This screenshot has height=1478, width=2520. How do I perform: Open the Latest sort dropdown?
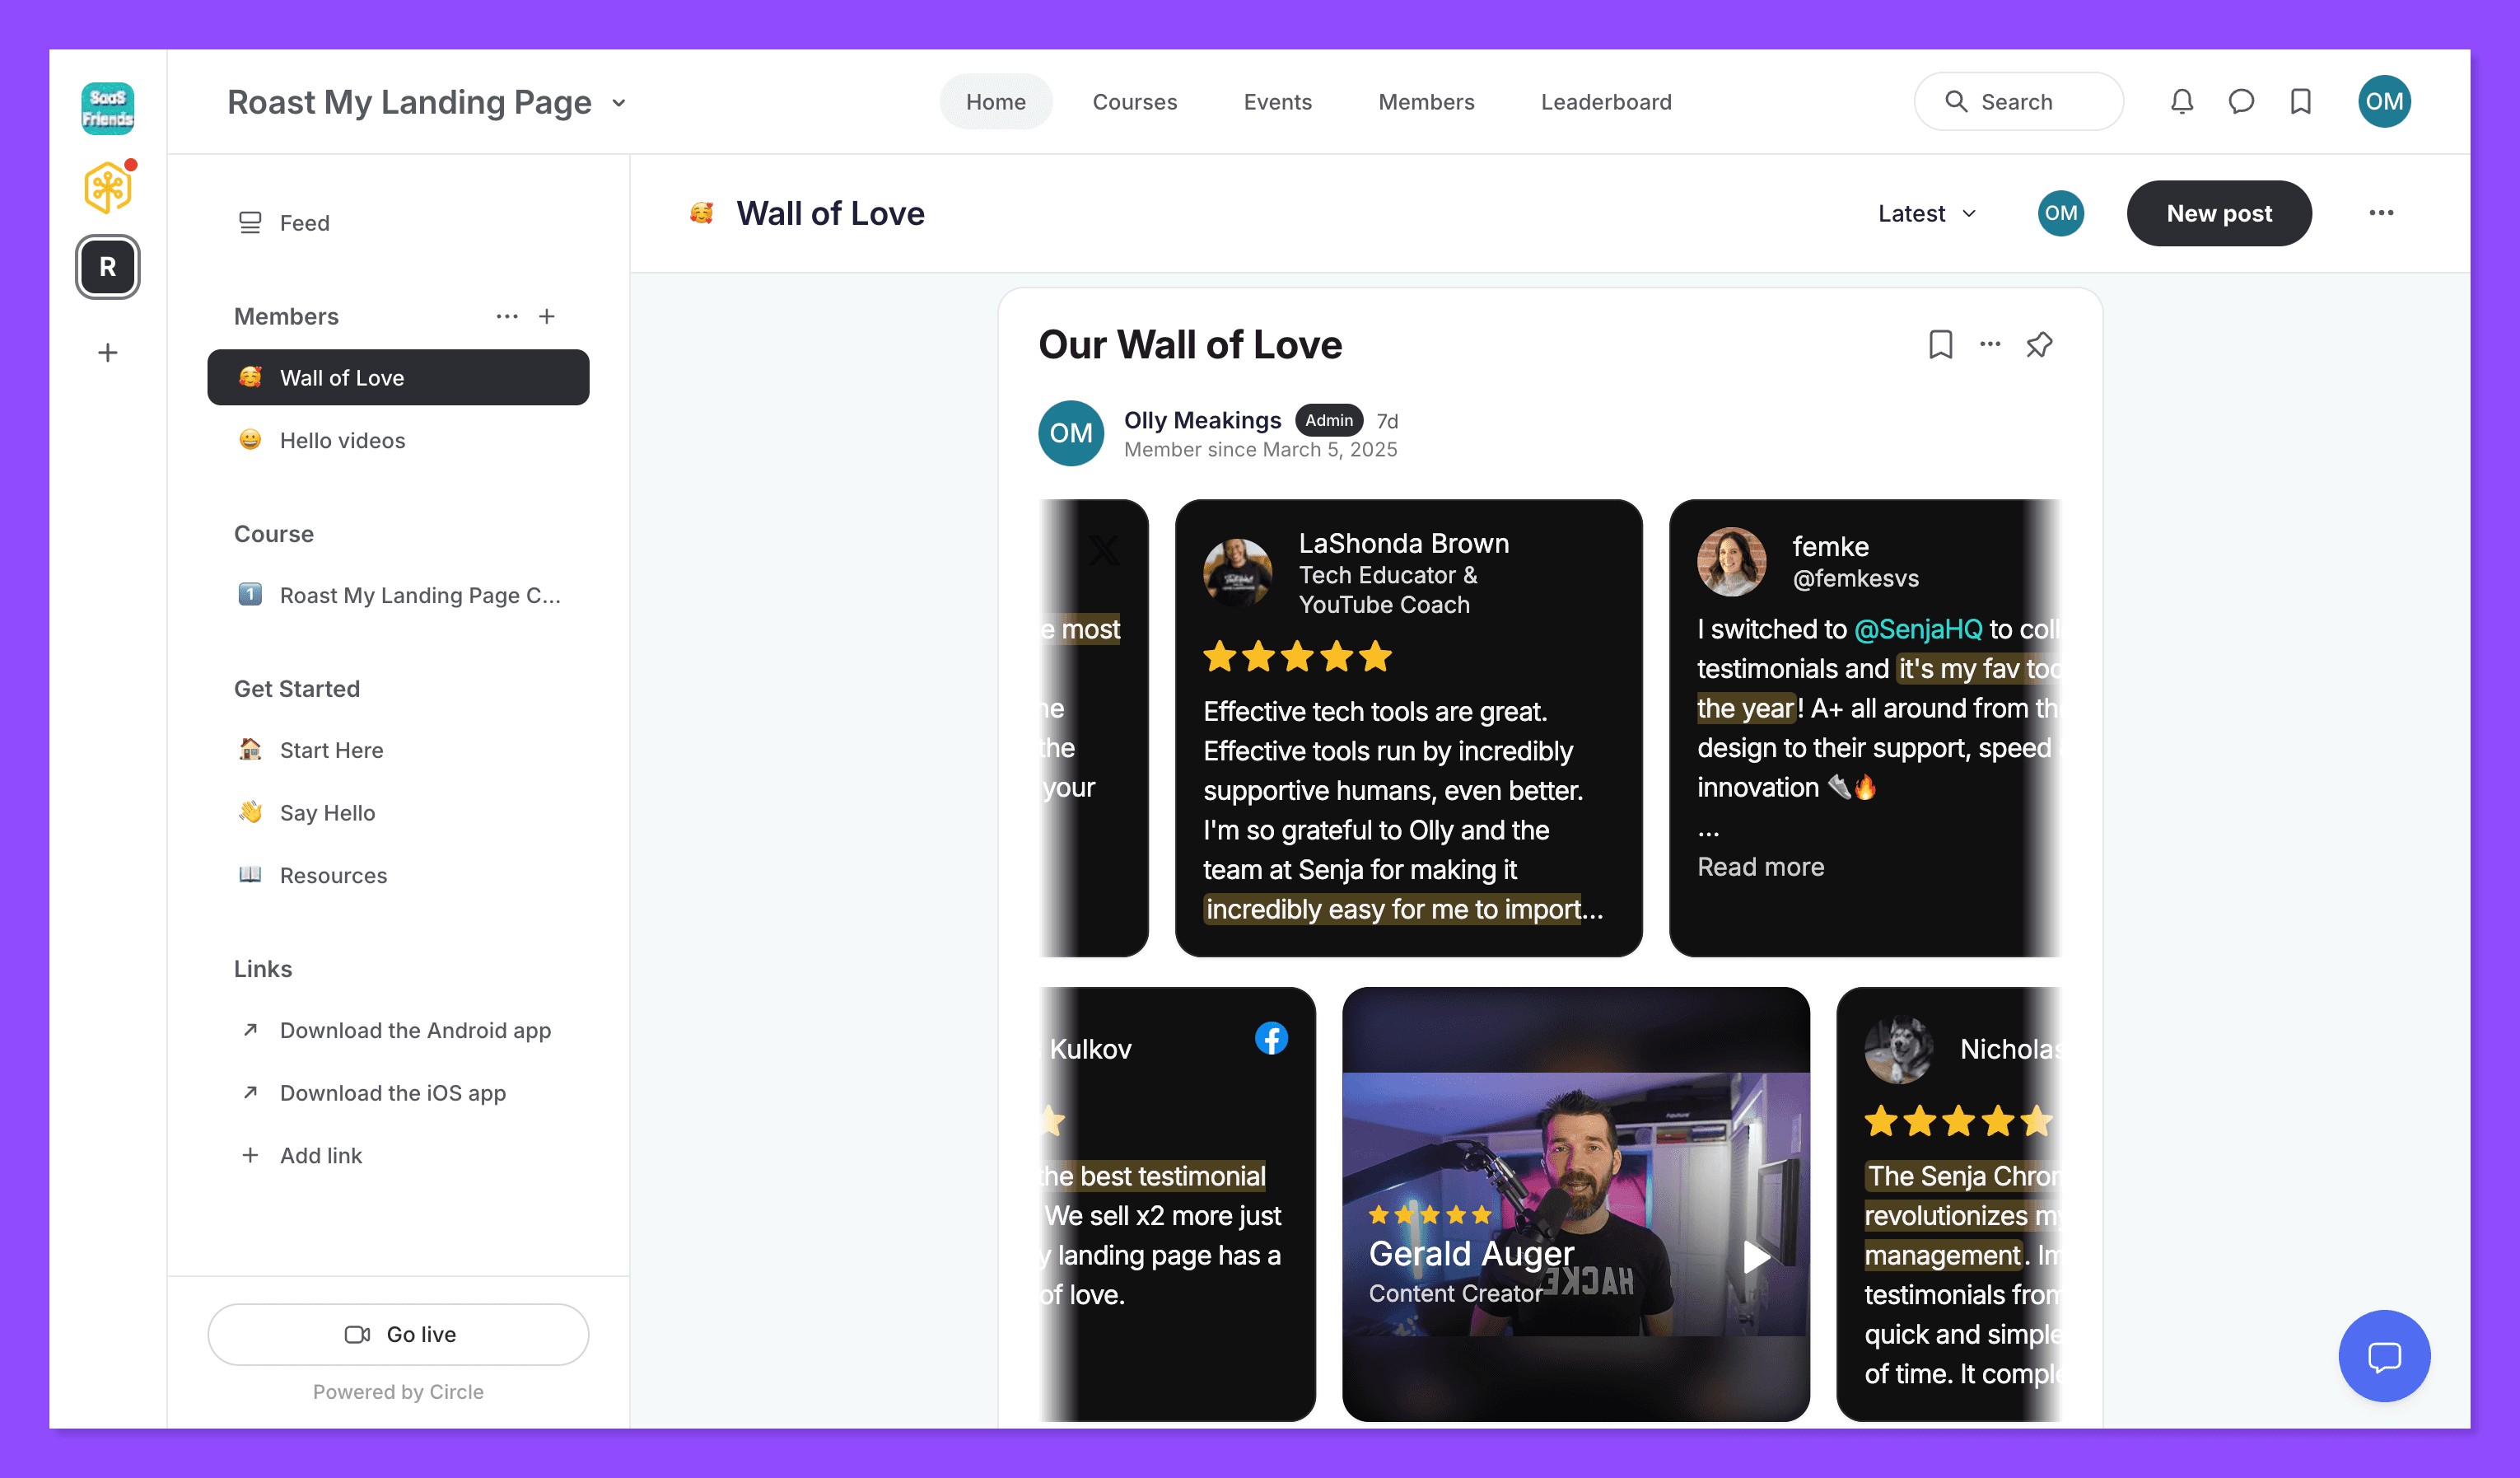tap(1926, 213)
